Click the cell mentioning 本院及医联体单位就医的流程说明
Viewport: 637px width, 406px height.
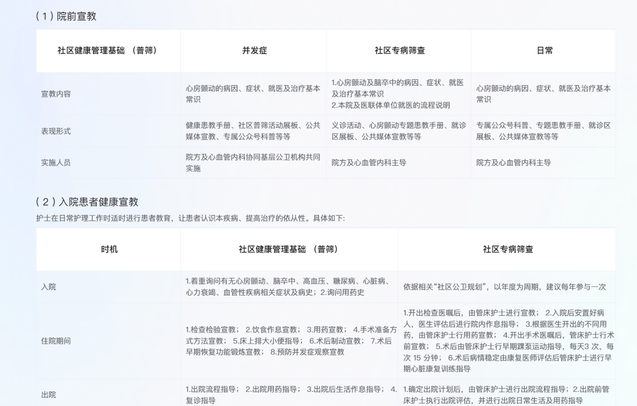click(x=397, y=94)
